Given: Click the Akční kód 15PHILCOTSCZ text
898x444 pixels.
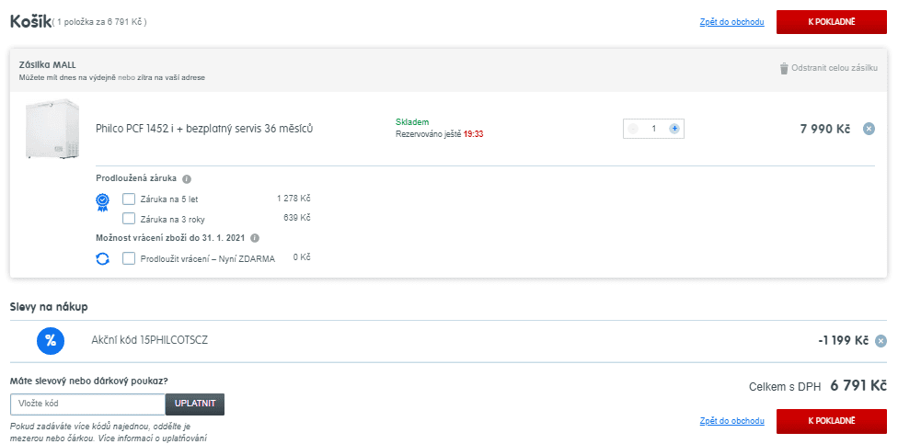Looking at the screenshot, I should tap(149, 340).
